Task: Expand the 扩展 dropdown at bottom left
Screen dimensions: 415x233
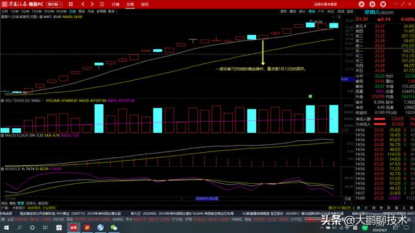Action: [x=4, y=208]
